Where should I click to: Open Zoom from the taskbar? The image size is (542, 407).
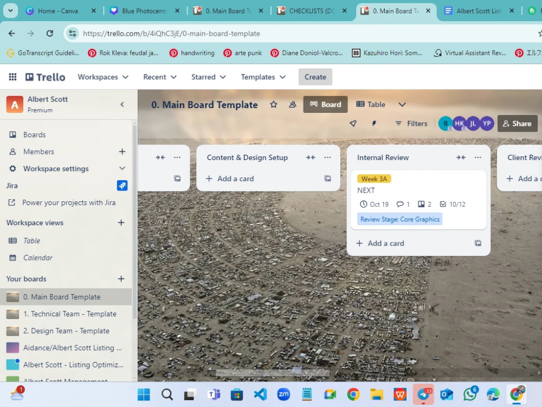283,394
